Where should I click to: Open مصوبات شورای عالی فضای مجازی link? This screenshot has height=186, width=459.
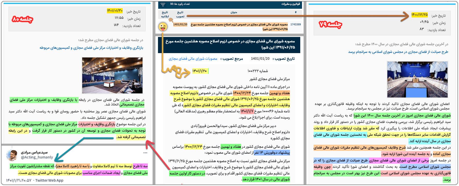[193, 59]
